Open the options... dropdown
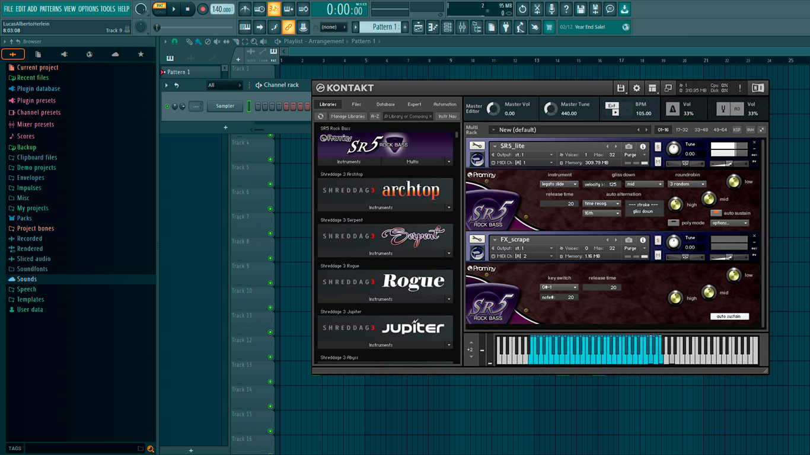The width and height of the screenshot is (810, 455). point(730,223)
